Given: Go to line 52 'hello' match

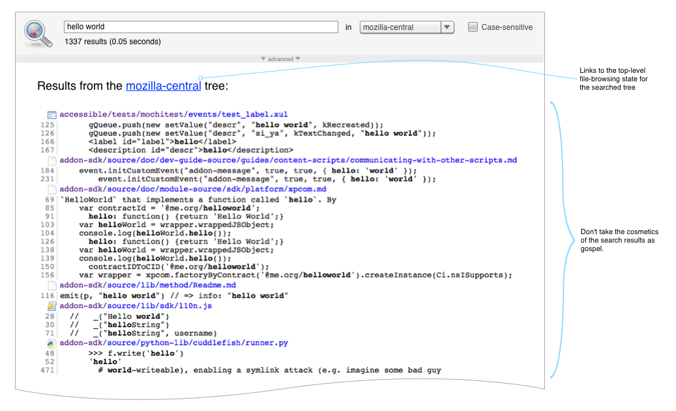Looking at the screenshot, I should tap(50, 362).
